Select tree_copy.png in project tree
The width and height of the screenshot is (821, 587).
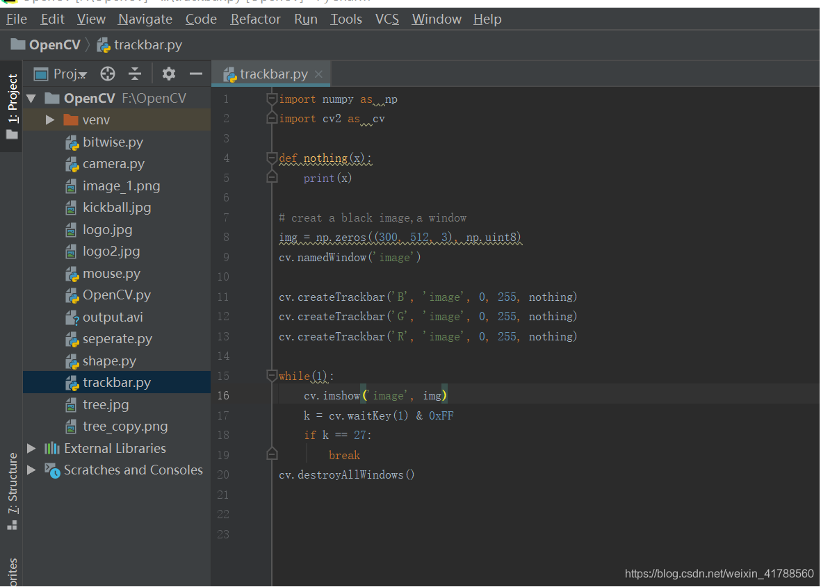(x=124, y=427)
